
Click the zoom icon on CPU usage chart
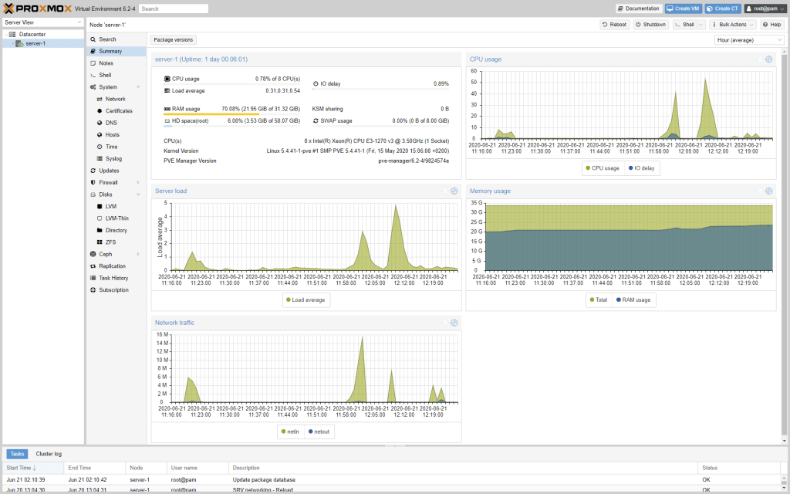(768, 59)
